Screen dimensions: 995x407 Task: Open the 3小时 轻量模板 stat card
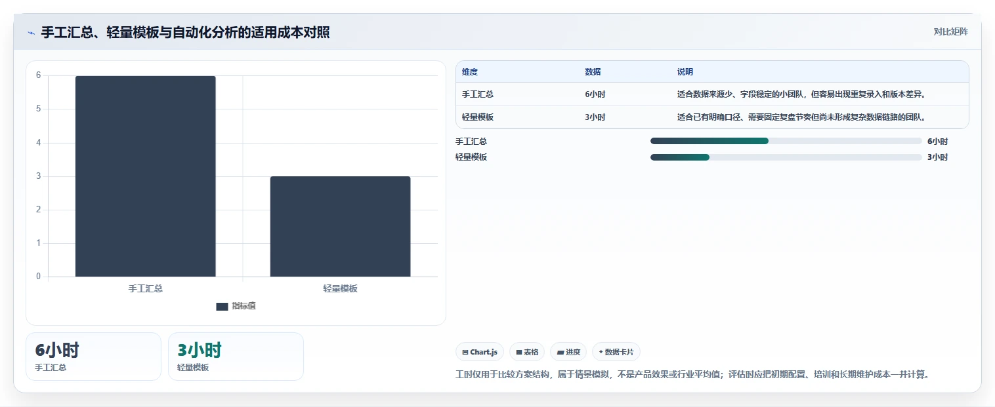[236, 357]
